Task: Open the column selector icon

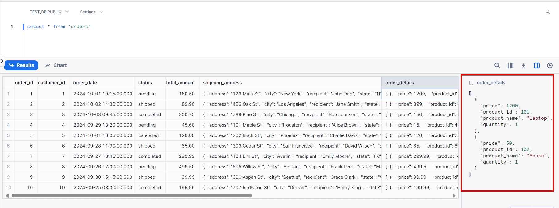Action: (510, 65)
